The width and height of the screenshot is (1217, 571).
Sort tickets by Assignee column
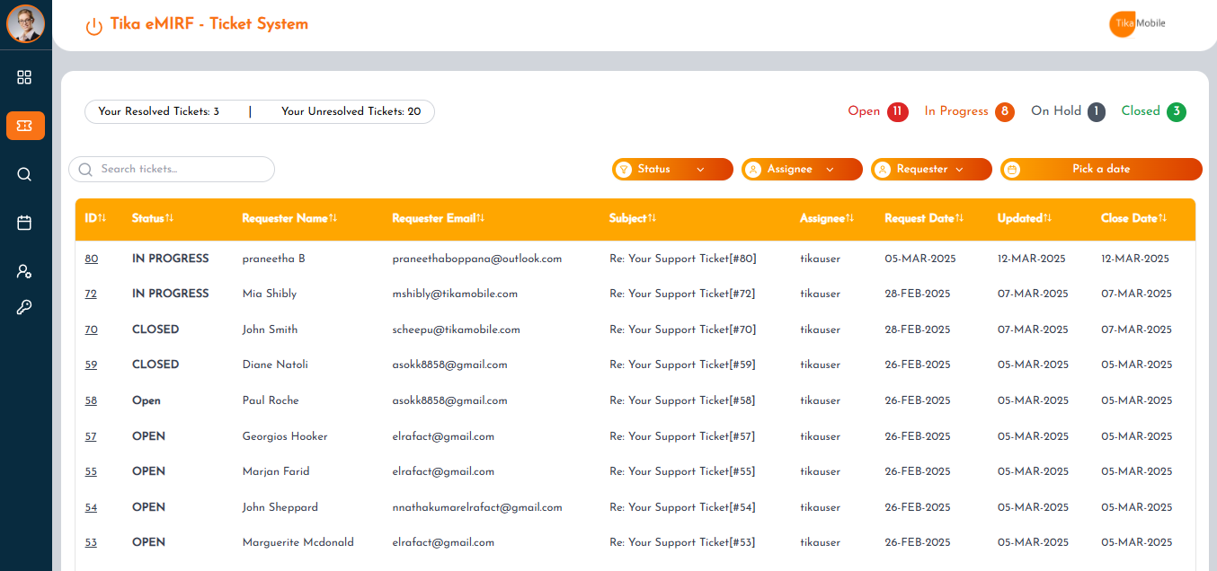[827, 218]
